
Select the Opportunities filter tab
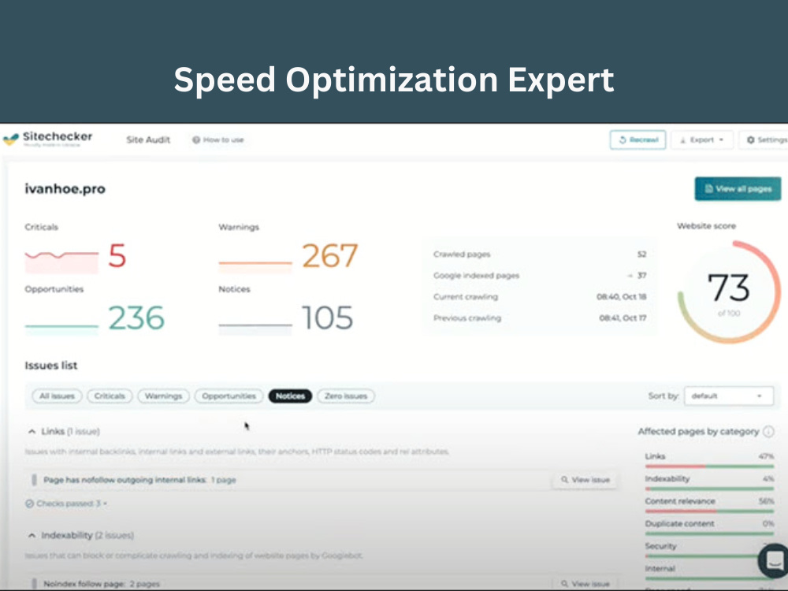point(229,396)
